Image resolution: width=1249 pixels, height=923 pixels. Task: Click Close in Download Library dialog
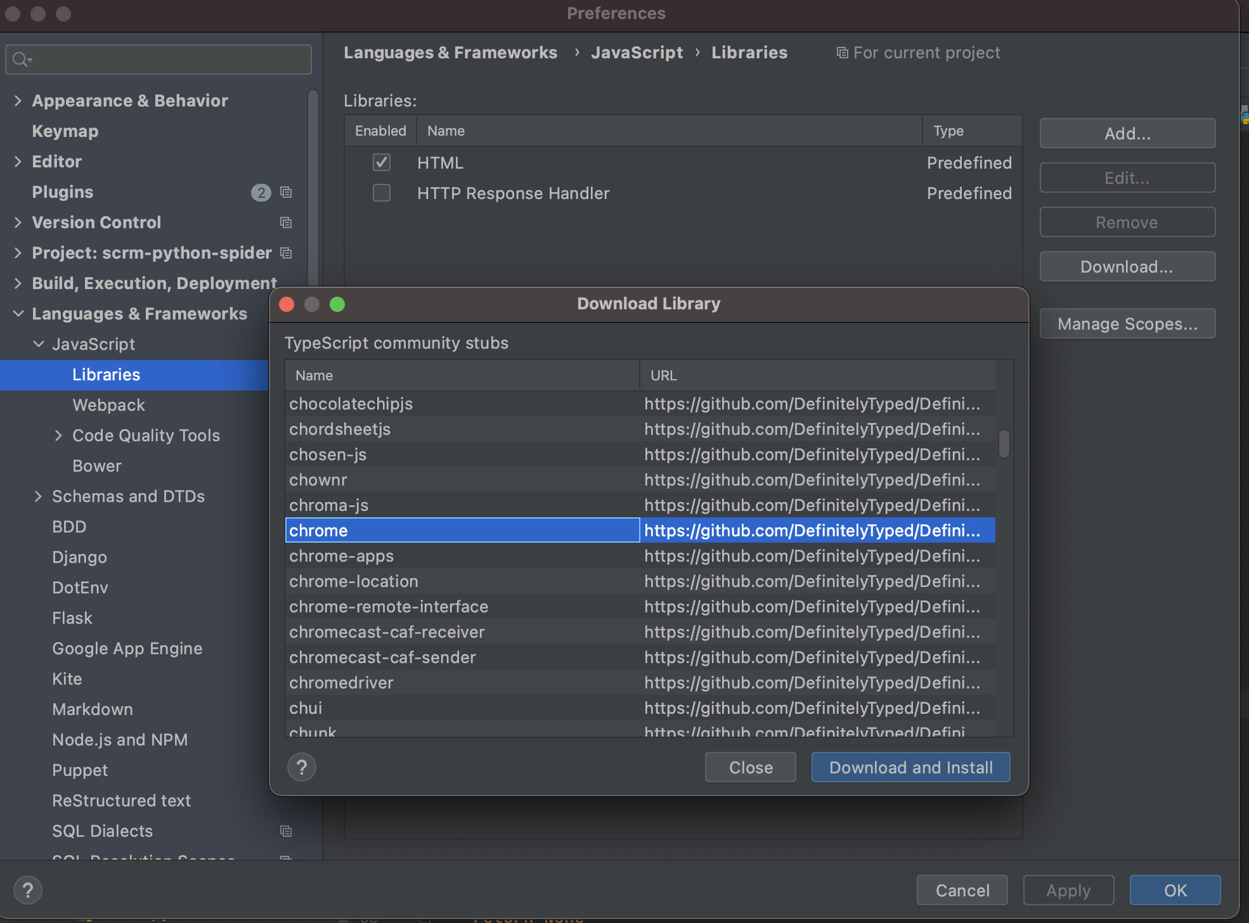point(751,767)
